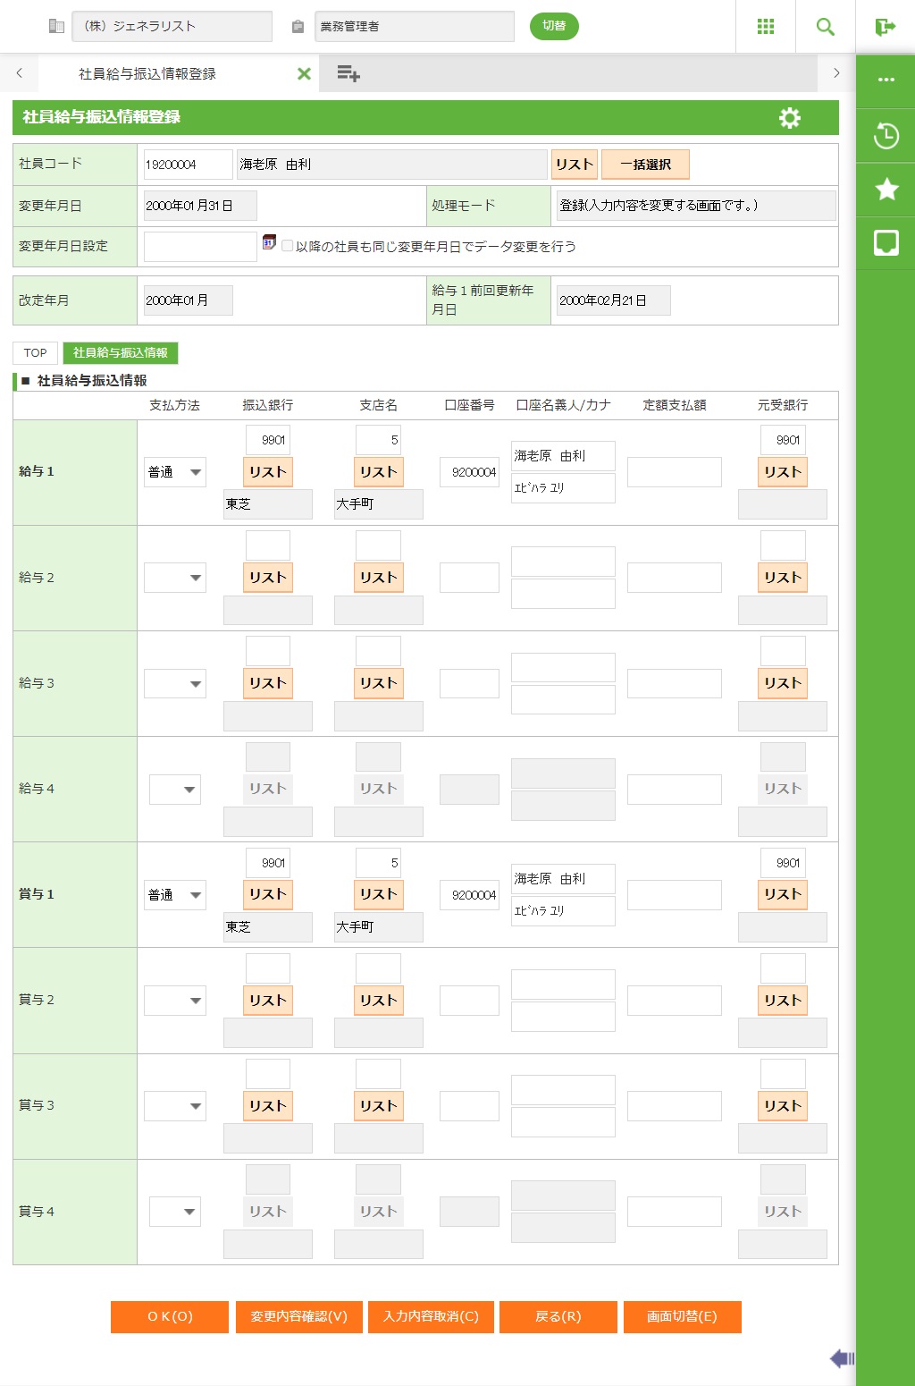Open 給与2 振込銀行 リスト
This screenshot has width=915, height=1386.
pyautogui.click(x=268, y=578)
